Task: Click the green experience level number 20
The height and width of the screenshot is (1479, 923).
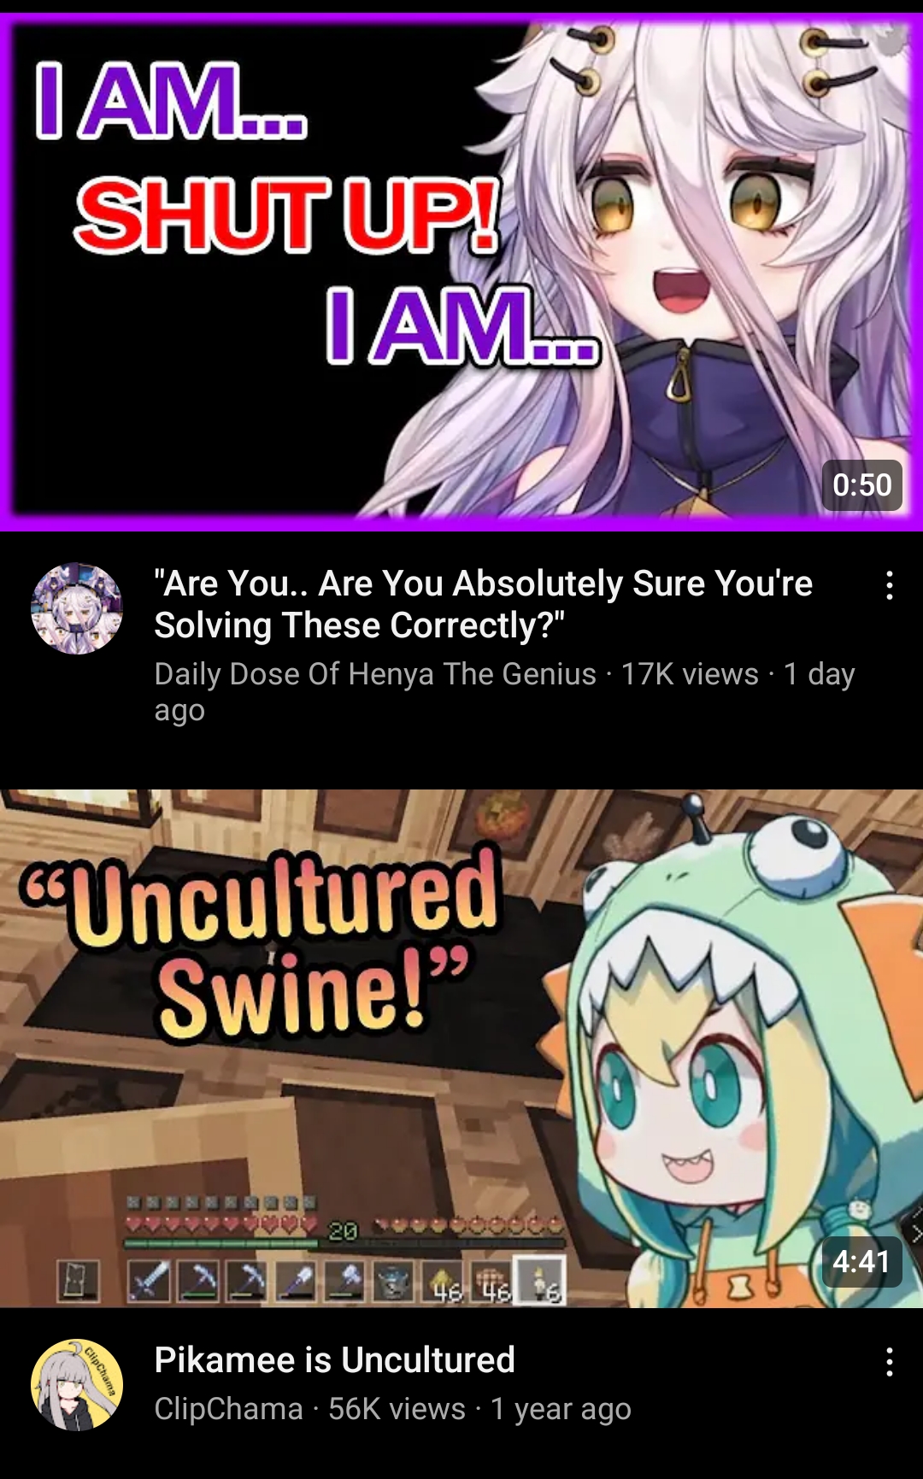Action: 344,1230
